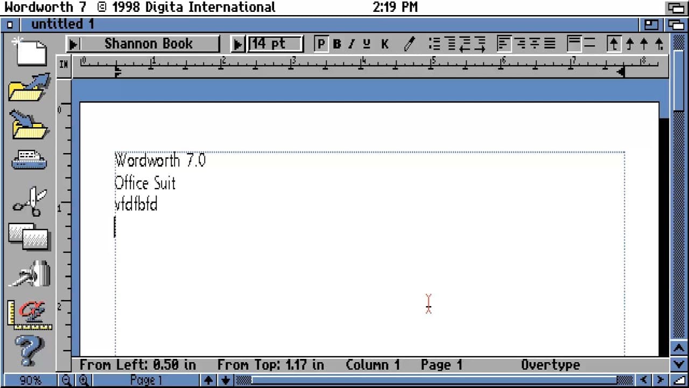Decrease indent with the left-arrow paragraph icon
This screenshot has width=689, height=388.
coord(465,44)
